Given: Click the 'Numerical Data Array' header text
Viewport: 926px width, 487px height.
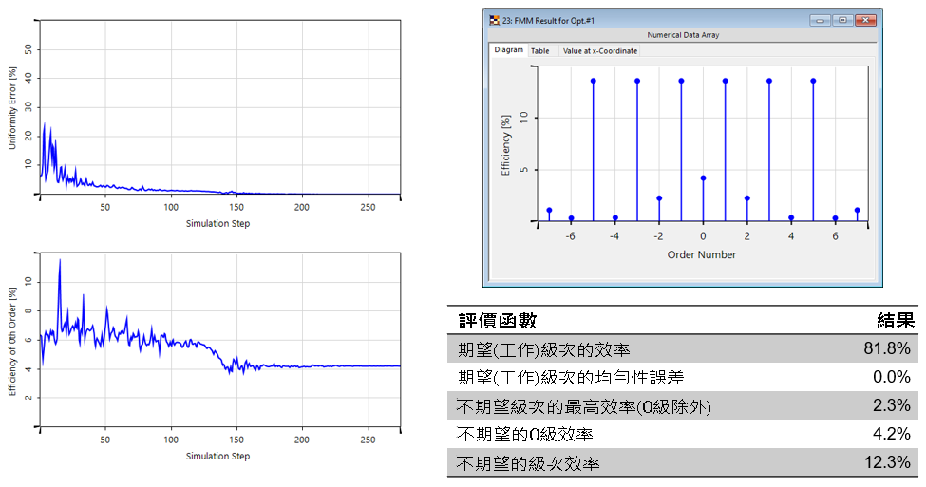Looking at the screenshot, I should 683,35.
